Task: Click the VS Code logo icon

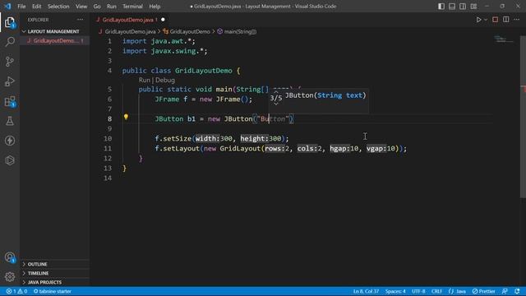Action: (x=7, y=7)
